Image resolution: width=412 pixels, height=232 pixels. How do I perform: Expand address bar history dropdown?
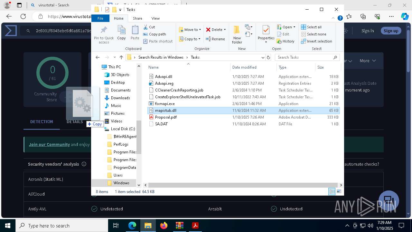pyautogui.click(x=263, y=57)
